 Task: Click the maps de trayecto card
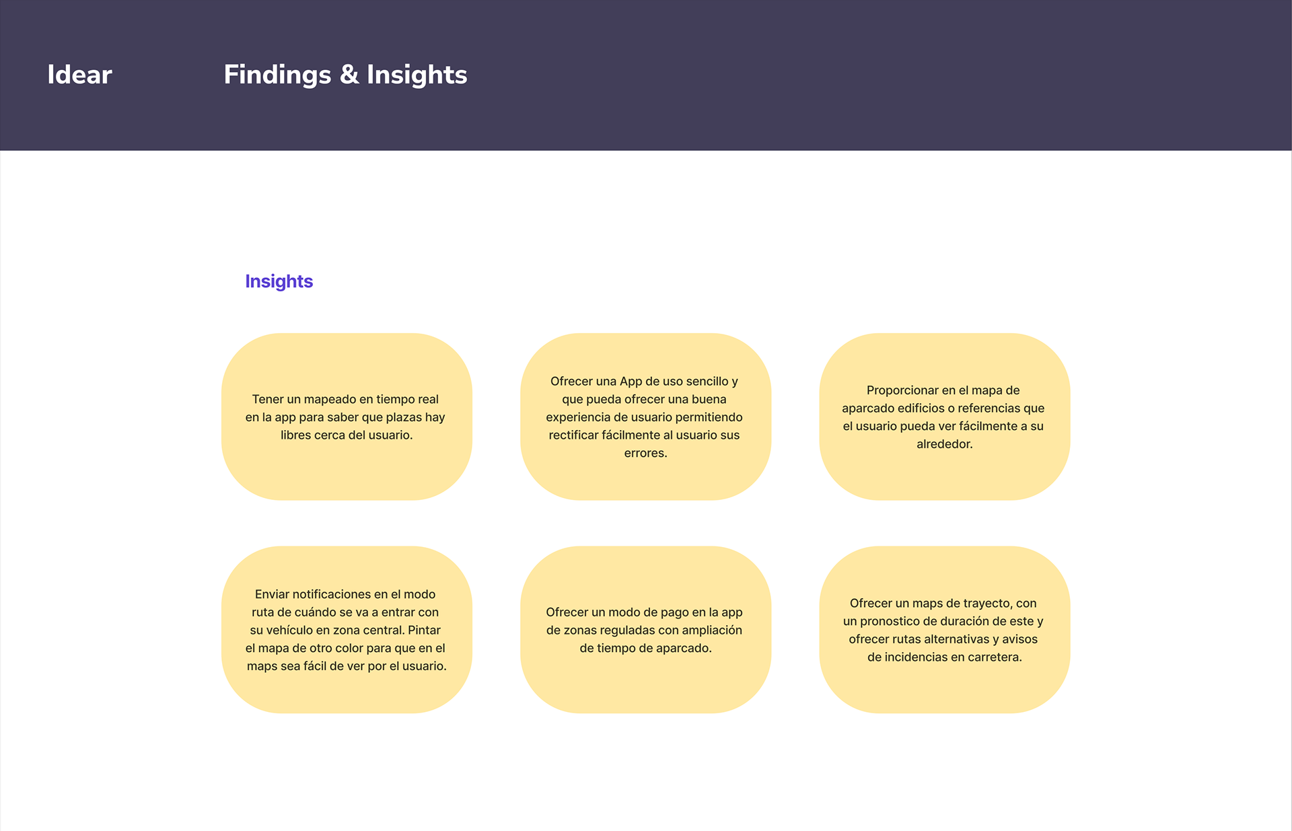tap(944, 630)
